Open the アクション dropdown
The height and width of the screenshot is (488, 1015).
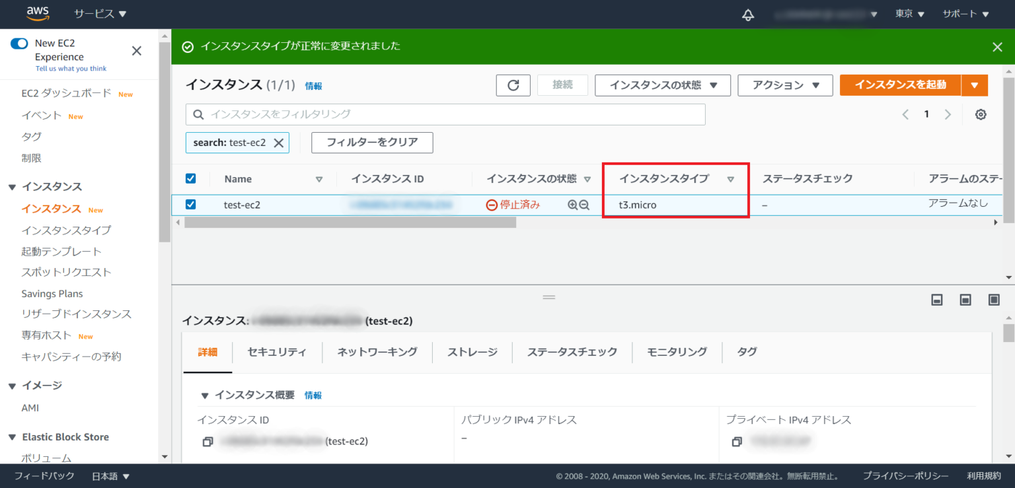785,85
